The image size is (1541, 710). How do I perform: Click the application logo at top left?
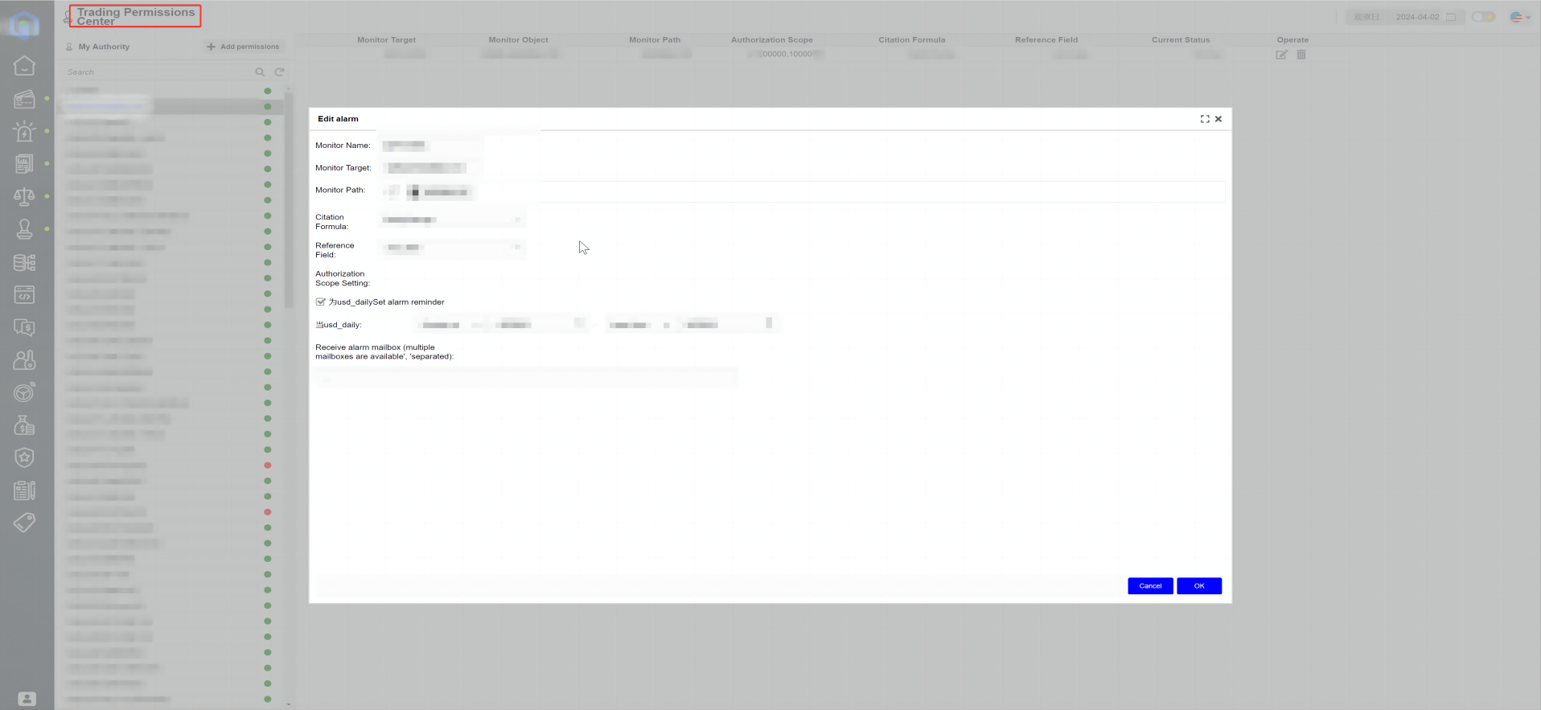[x=24, y=24]
